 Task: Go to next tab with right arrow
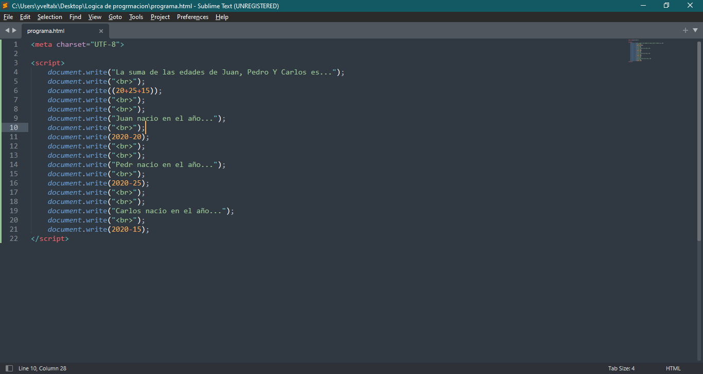(14, 30)
